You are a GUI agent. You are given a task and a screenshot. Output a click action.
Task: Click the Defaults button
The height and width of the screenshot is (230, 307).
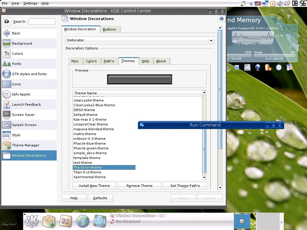(x=100, y=198)
